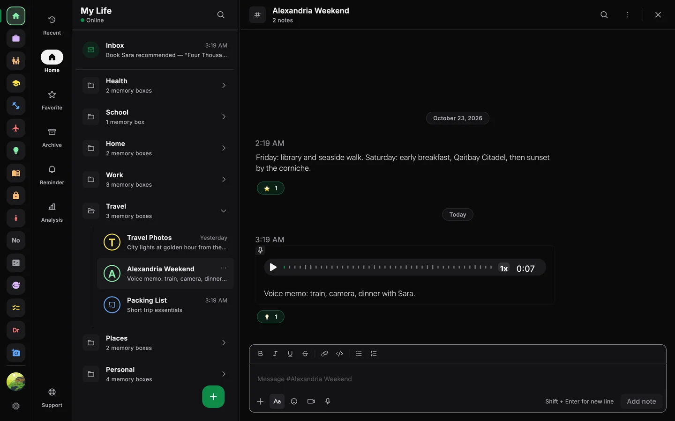Screen dimensions: 675x421
Task: Open the briefcase workspace icon
Action: tap(16, 38)
